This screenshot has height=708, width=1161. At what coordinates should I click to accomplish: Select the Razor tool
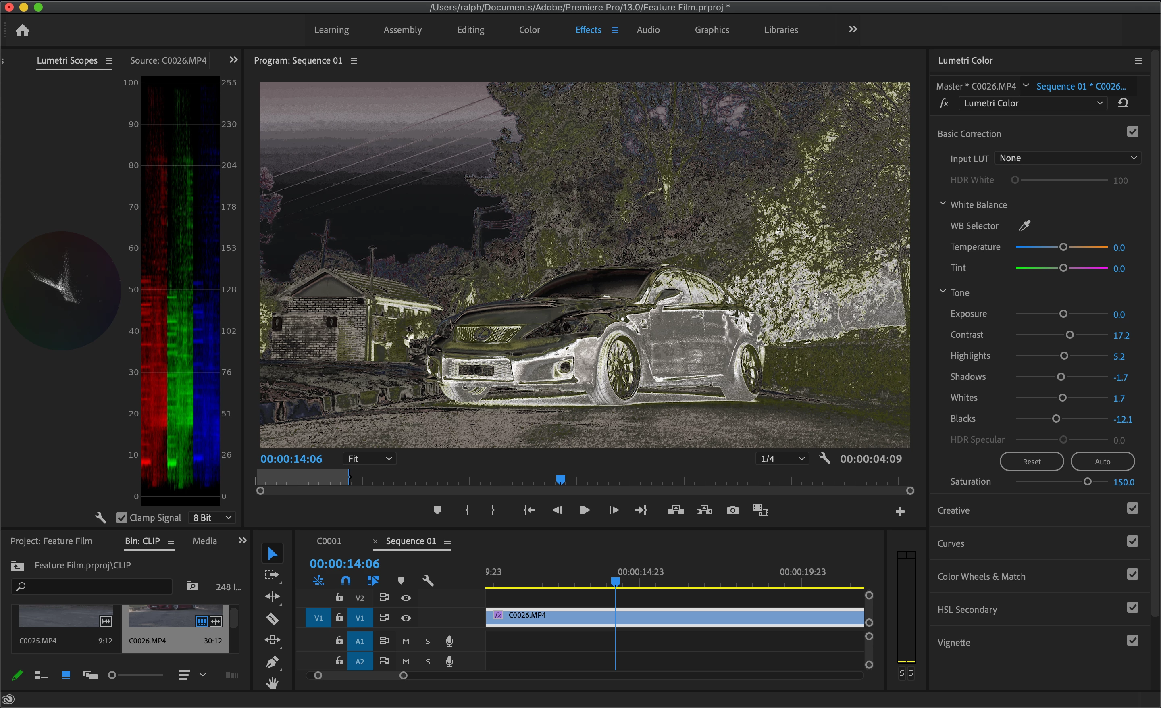coord(273,618)
